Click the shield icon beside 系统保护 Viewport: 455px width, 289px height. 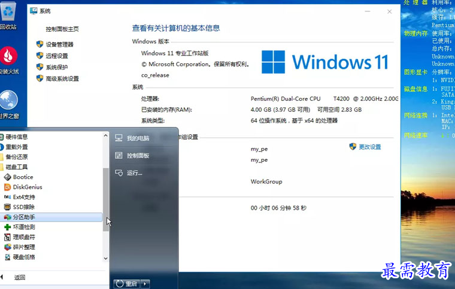pyautogui.click(x=40, y=67)
